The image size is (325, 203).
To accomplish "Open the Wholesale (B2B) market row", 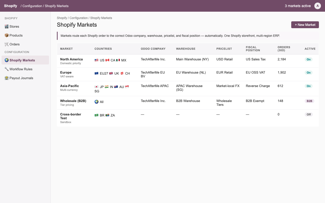I will point(188,103).
